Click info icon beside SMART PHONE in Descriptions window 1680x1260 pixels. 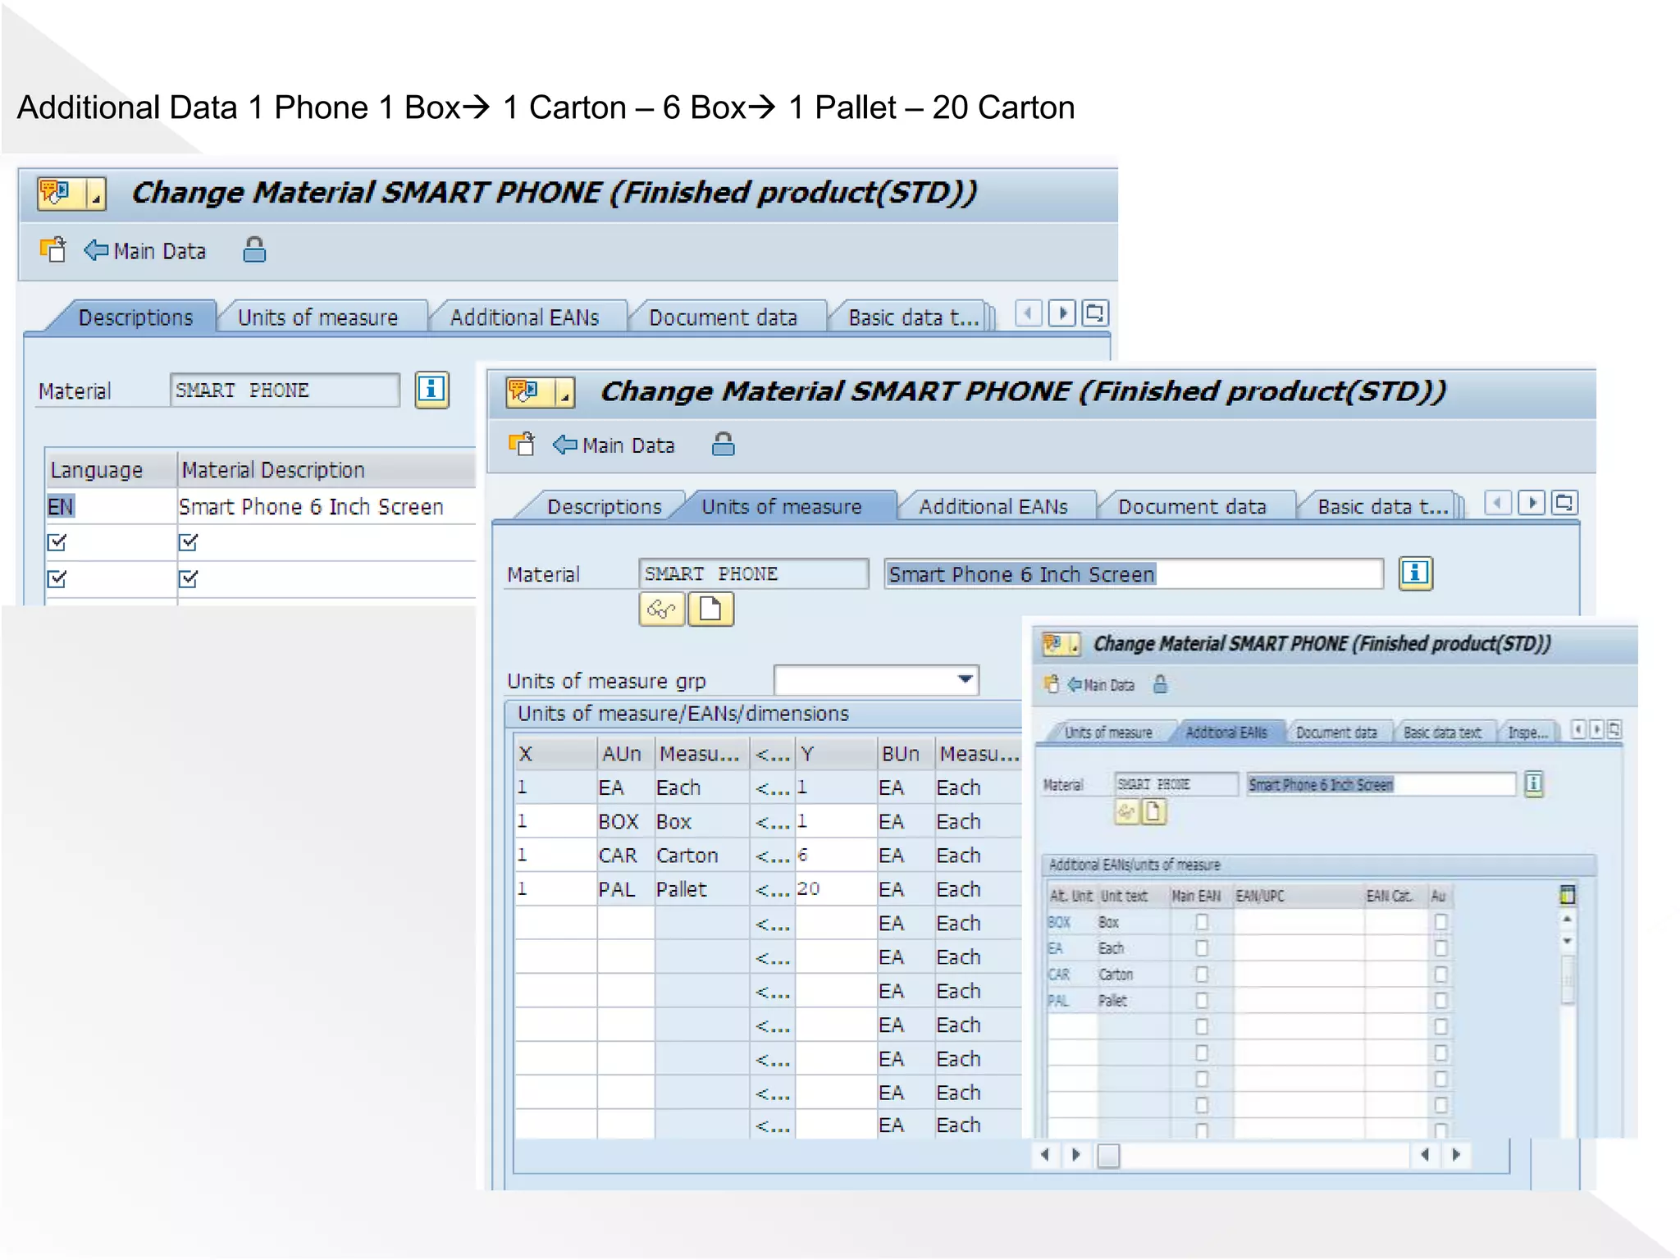pos(431,390)
